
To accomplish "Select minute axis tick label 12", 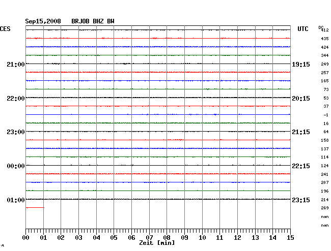I will coord(237,238).
